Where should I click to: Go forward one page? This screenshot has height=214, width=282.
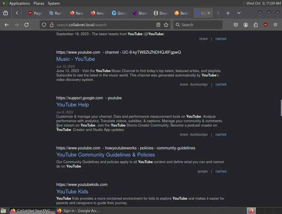[x=16, y=25]
